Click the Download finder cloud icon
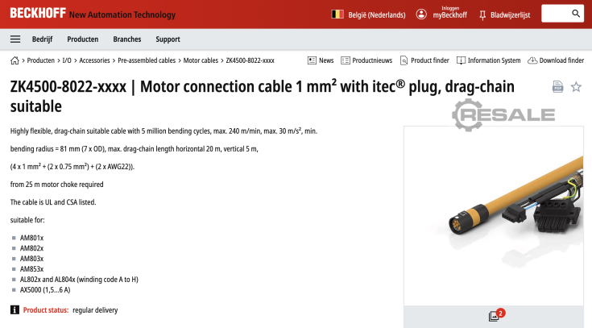Image resolution: width=592 pixels, height=328 pixels. tap(532, 60)
